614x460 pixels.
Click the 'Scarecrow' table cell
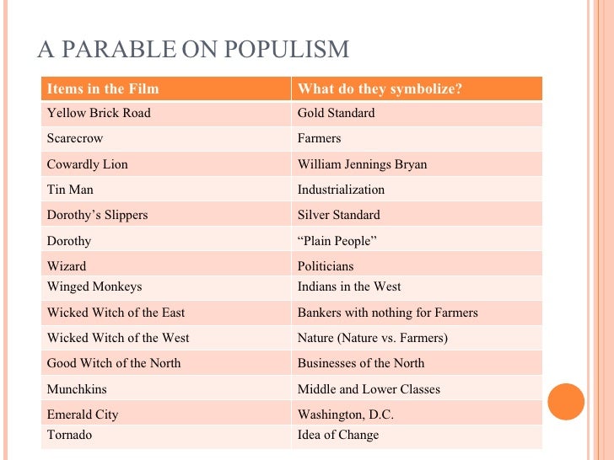[x=166, y=138]
